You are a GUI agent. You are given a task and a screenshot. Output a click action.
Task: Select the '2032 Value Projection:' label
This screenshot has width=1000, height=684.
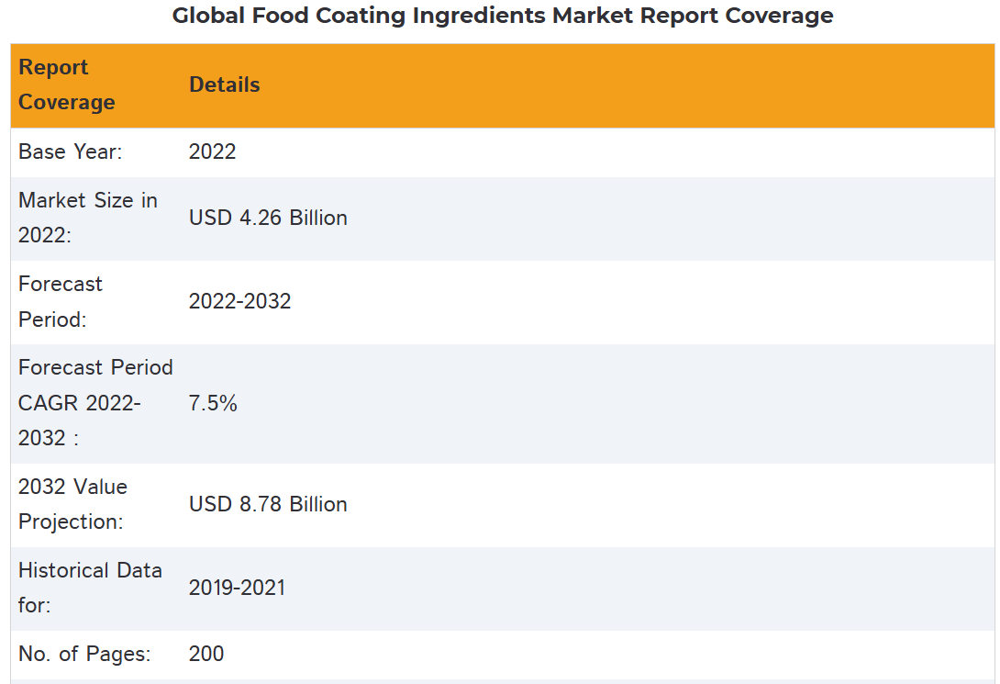click(72, 504)
